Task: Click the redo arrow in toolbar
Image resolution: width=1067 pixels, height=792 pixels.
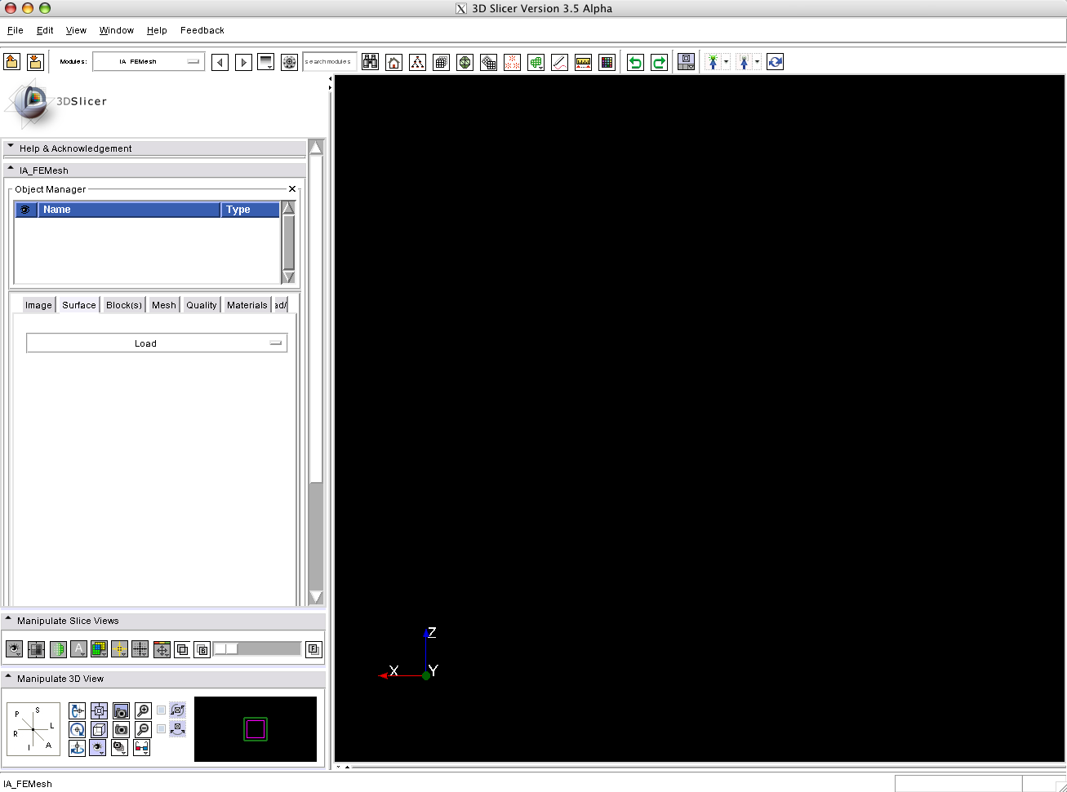Action: [659, 62]
